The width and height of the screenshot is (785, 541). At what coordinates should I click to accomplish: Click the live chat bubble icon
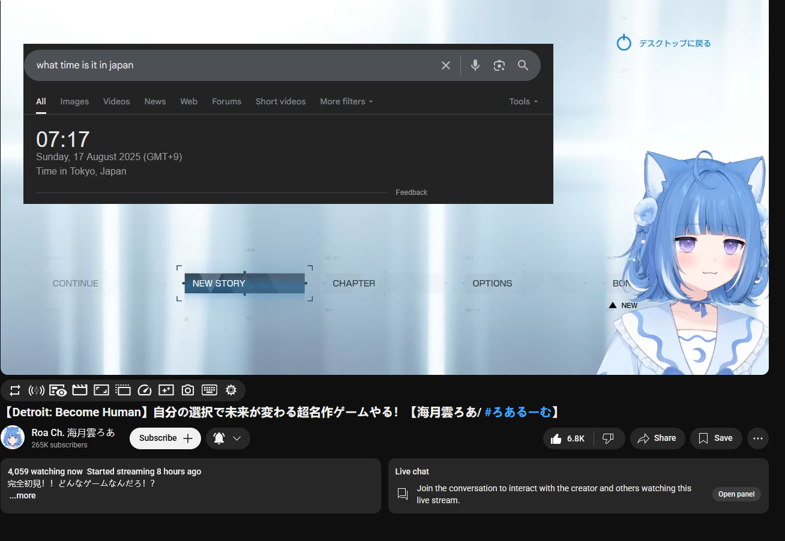403,494
